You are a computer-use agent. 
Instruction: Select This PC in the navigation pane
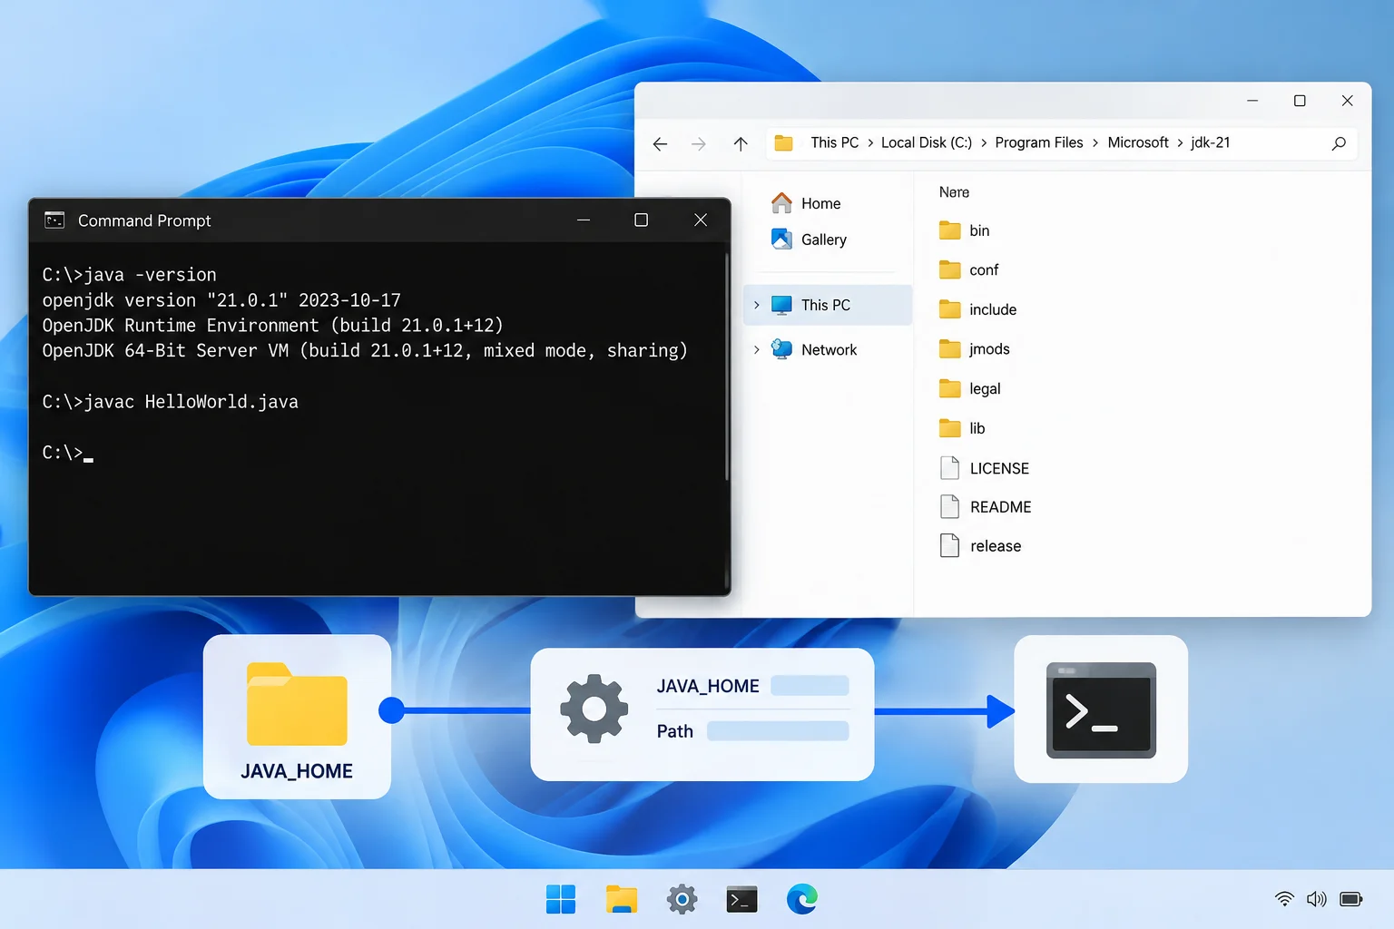point(828,305)
